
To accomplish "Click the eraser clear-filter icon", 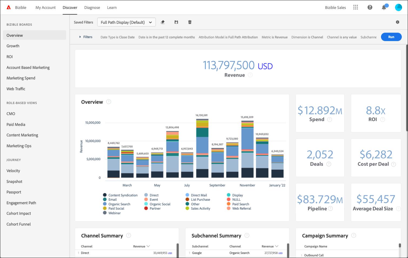I will [x=163, y=22].
